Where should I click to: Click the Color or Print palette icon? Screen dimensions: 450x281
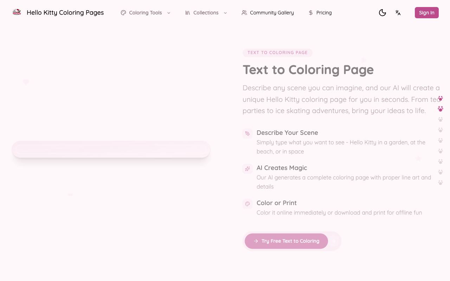point(247,204)
